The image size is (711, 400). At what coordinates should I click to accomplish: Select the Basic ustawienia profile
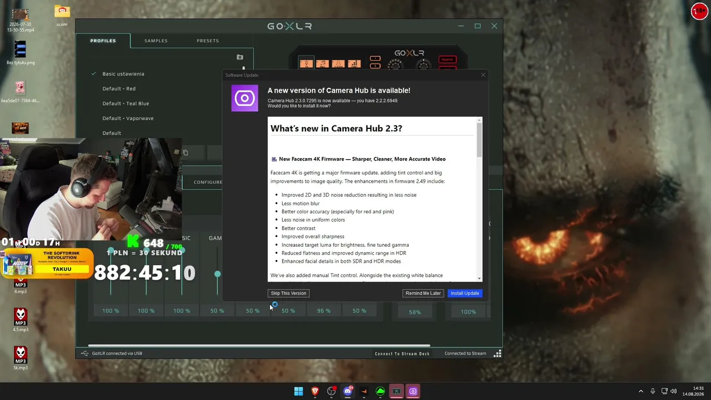click(123, 74)
